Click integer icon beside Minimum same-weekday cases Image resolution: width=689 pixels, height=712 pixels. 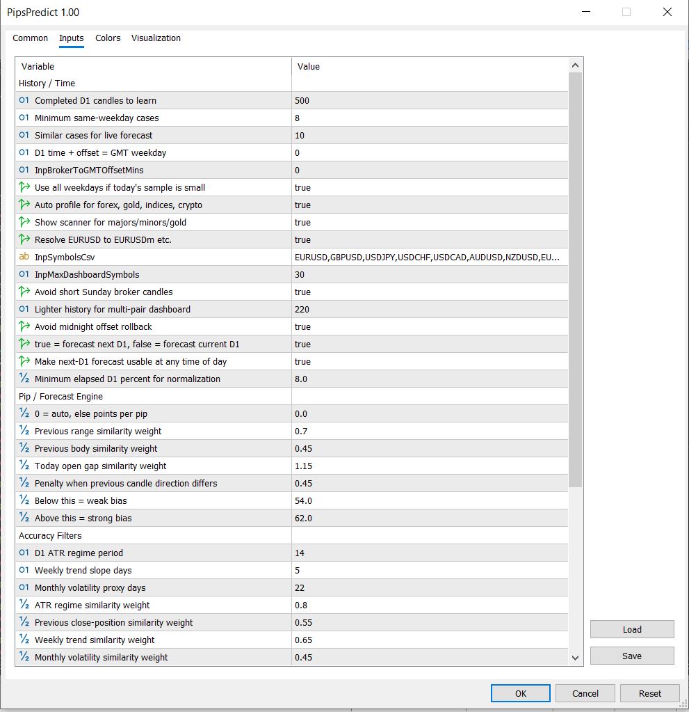[24, 118]
